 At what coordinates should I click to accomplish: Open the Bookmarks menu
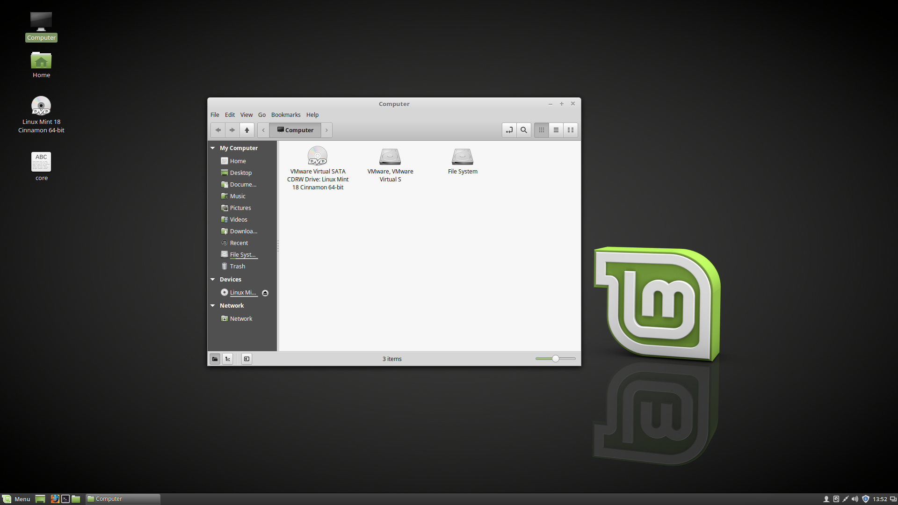click(x=286, y=115)
